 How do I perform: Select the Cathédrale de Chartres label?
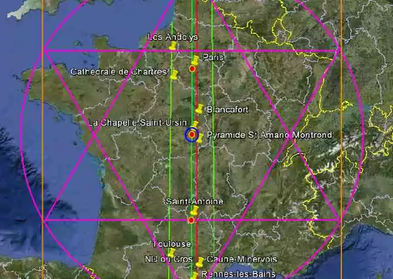coord(119,72)
